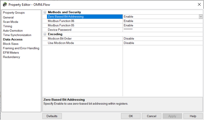This screenshot has height=120, width=204.
Task: Open the Scan Mode property group
Action: (x=11, y=22)
